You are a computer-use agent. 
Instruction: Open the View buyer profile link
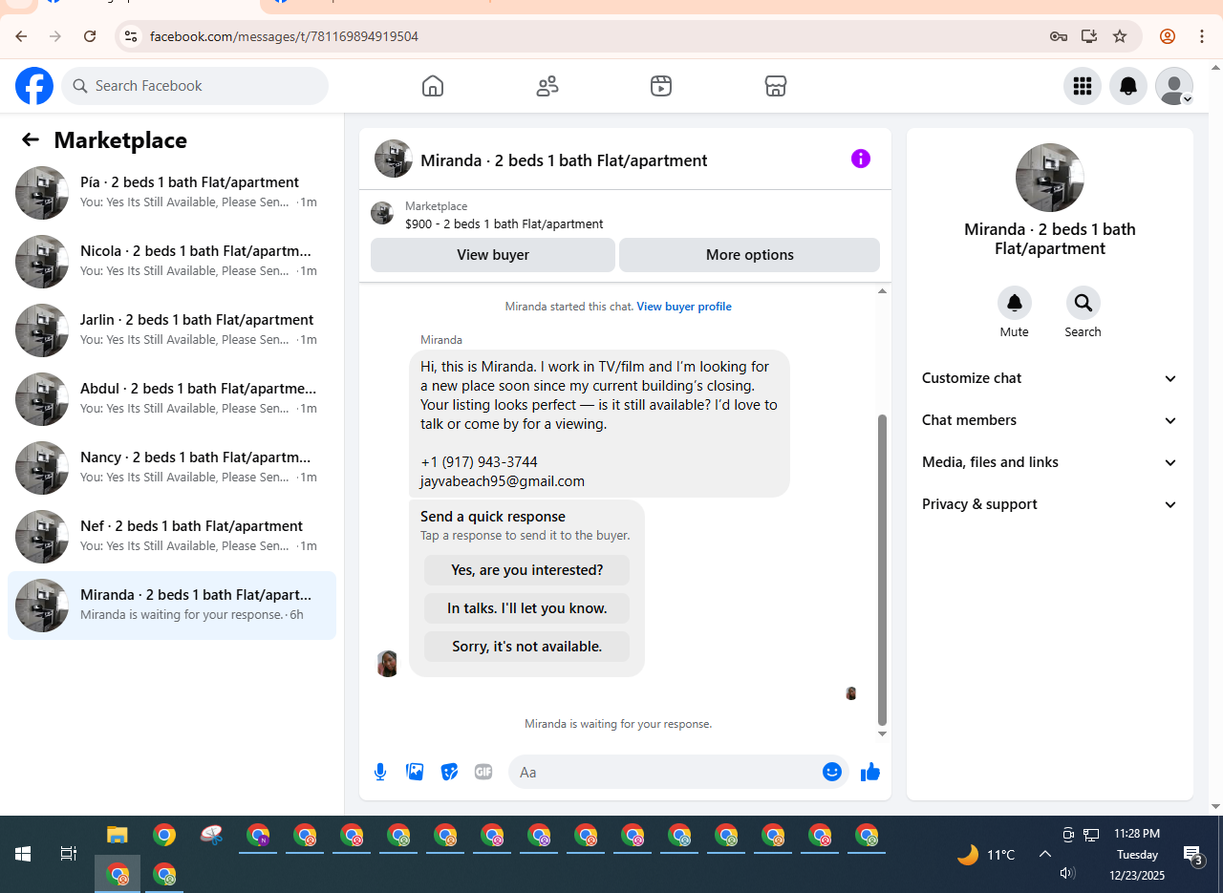coord(684,307)
